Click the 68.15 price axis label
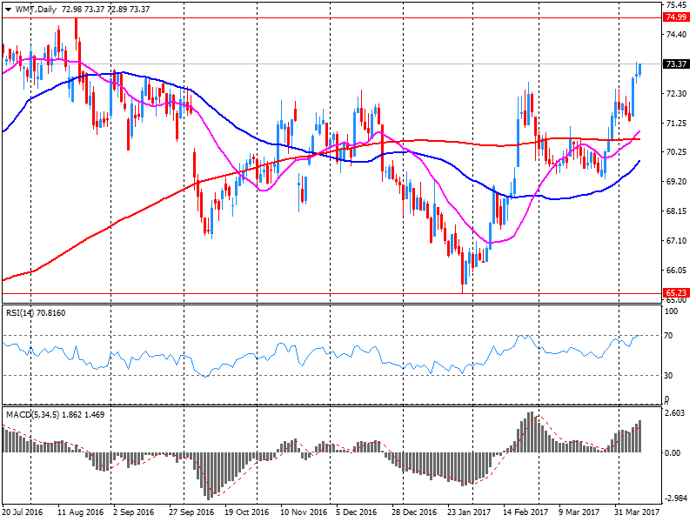This screenshot has width=696, height=522. click(676, 211)
